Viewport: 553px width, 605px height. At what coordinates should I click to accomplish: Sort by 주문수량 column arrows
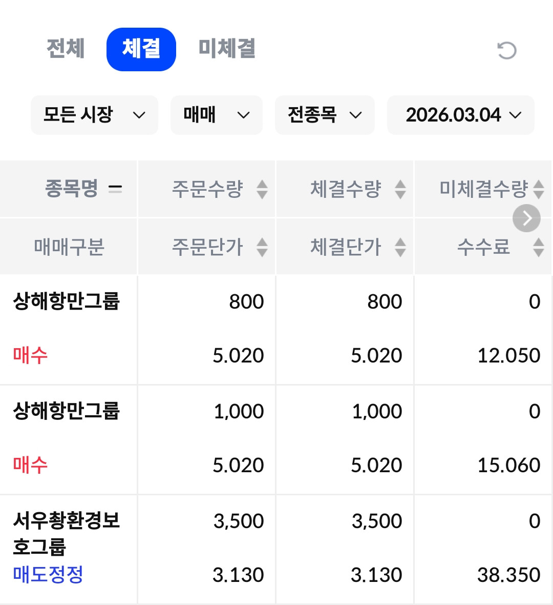(262, 189)
